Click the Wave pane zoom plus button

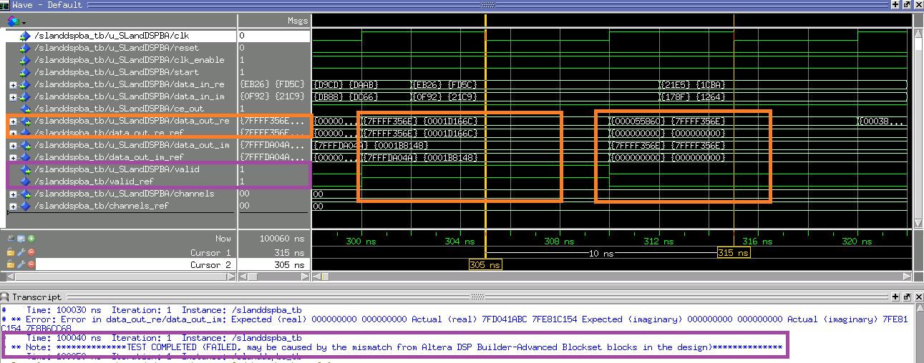click(x=895, y=4)
